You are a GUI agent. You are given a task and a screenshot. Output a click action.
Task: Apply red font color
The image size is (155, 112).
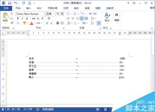click(x=32, y=23)
